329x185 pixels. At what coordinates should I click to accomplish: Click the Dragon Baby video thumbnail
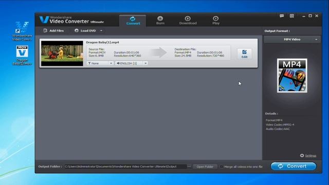coord(62,53)
